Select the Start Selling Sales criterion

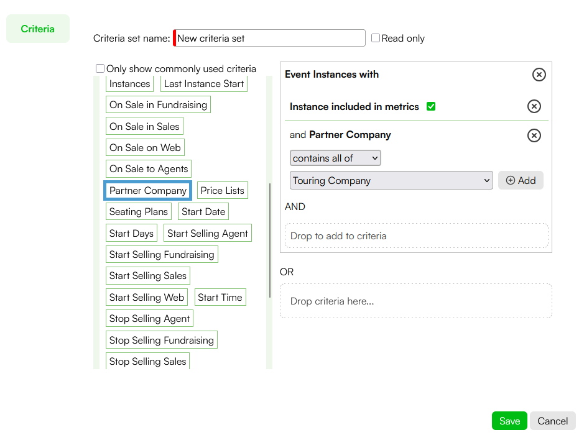point(148,276)
